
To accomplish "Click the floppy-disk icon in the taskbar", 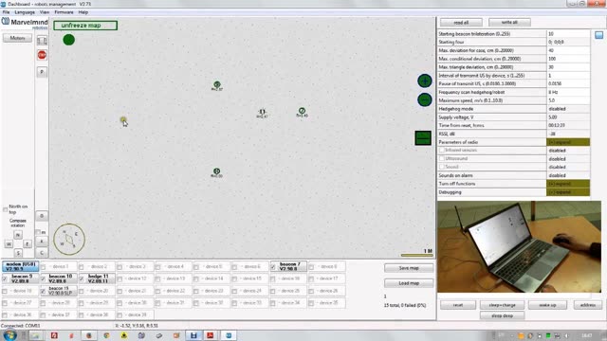I will (x=193, y=335).
